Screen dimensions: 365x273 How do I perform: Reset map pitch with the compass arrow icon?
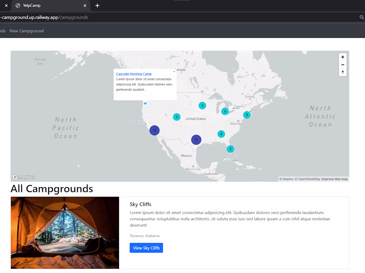342,72
